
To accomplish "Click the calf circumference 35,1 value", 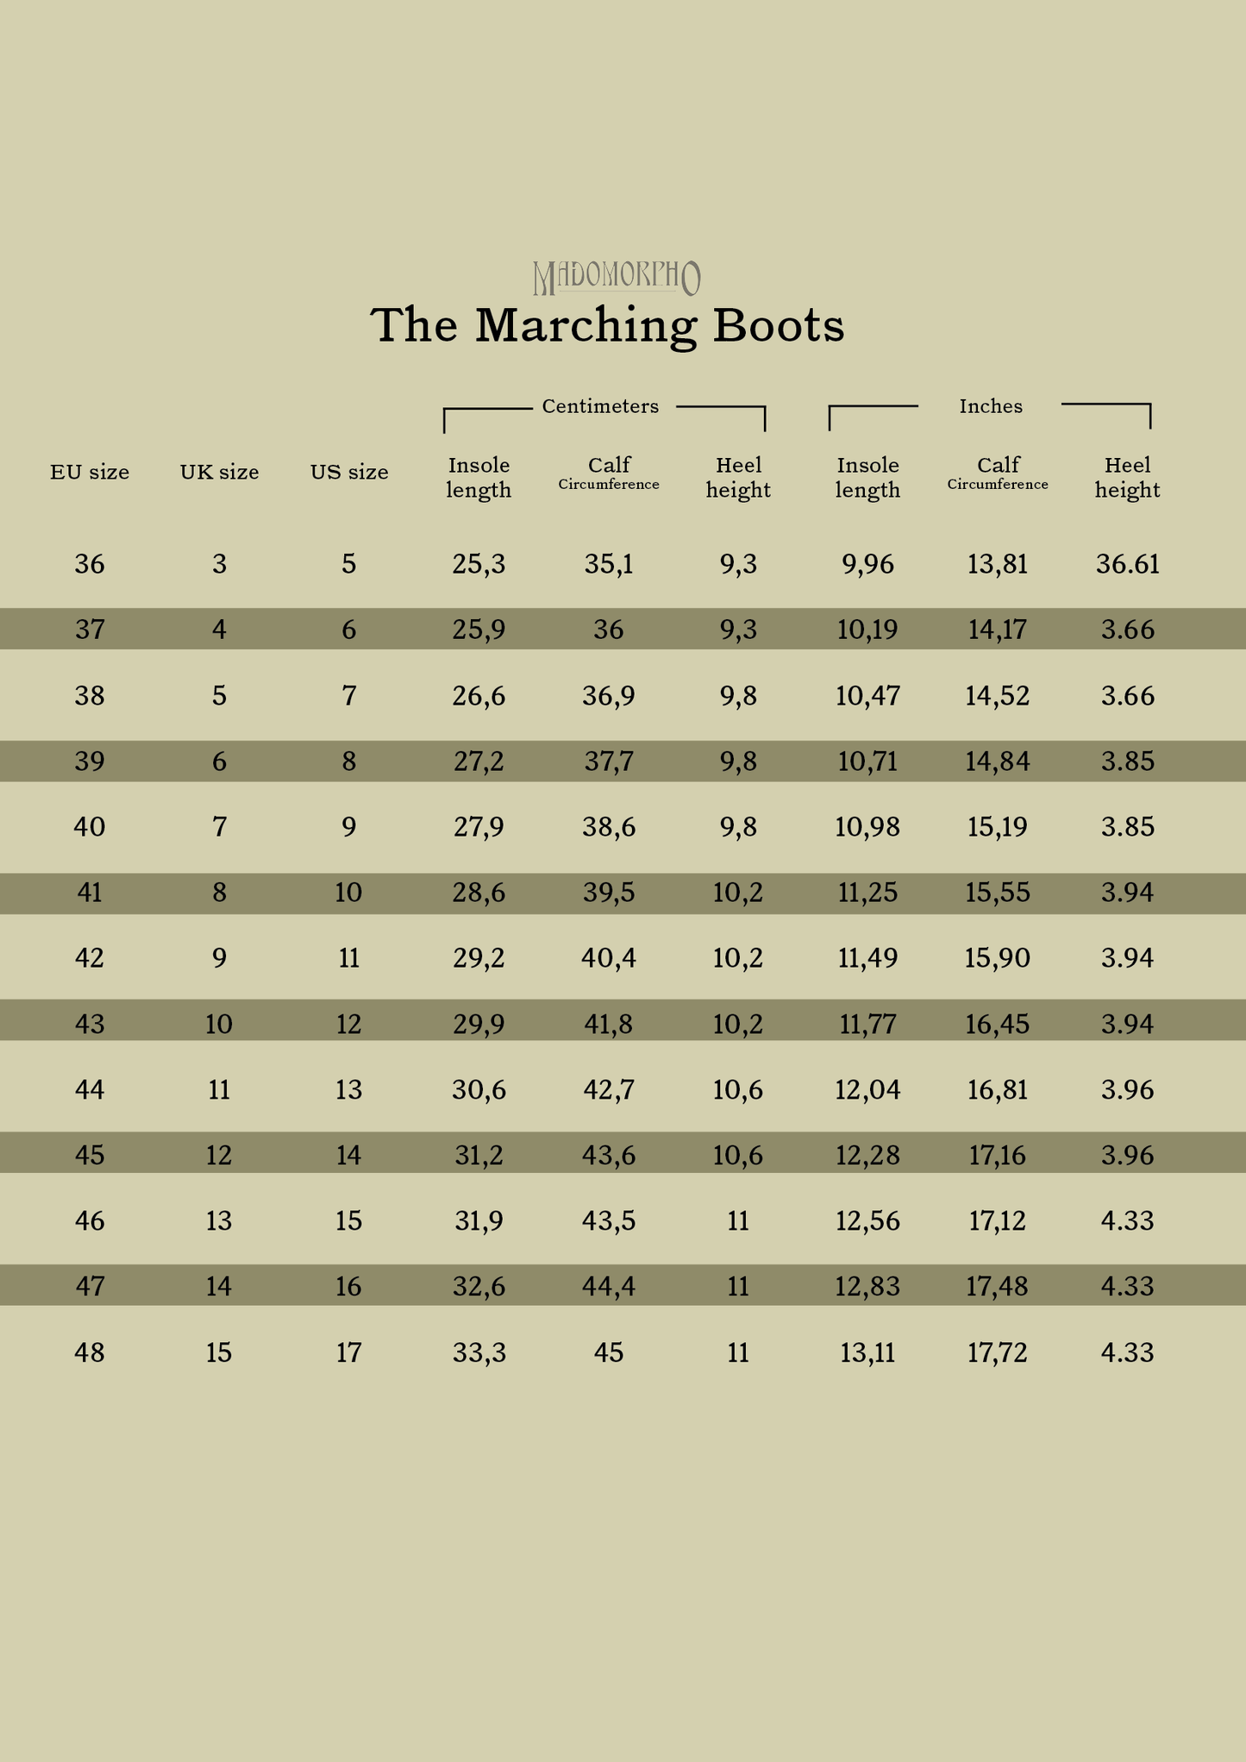I will click(609, 564).
